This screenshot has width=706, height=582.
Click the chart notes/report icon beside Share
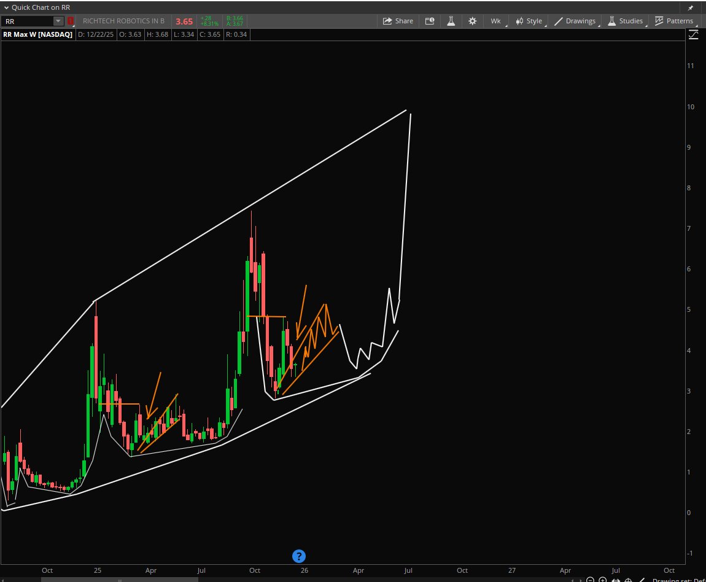[429, 20]
